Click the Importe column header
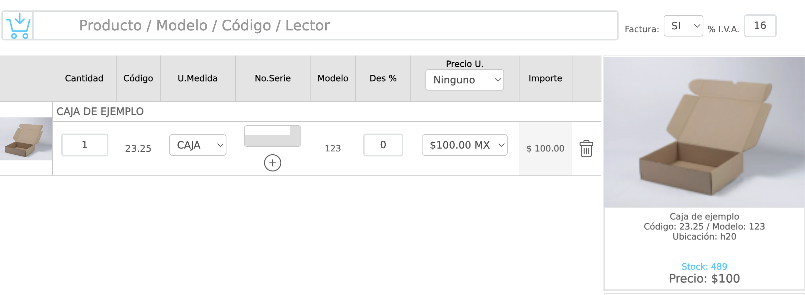Viewport: 805px width, 295px height. coord(545,78)
